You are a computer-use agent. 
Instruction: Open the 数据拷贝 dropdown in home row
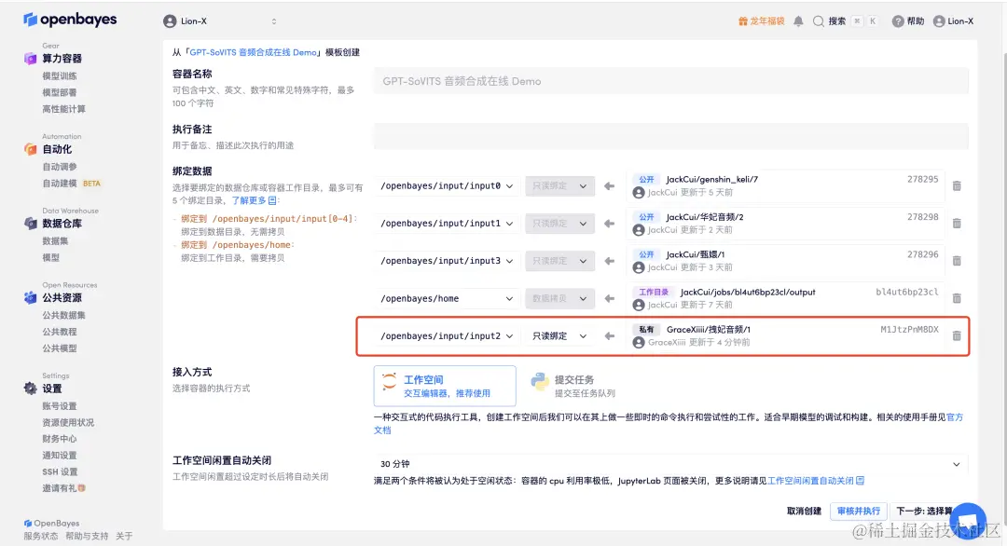coord(559,298)
